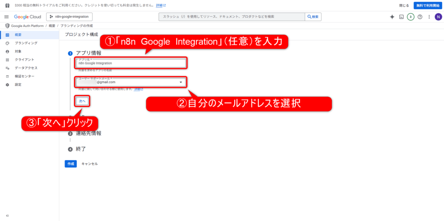Go to データアクセス sidebar item

pos(26,68)
